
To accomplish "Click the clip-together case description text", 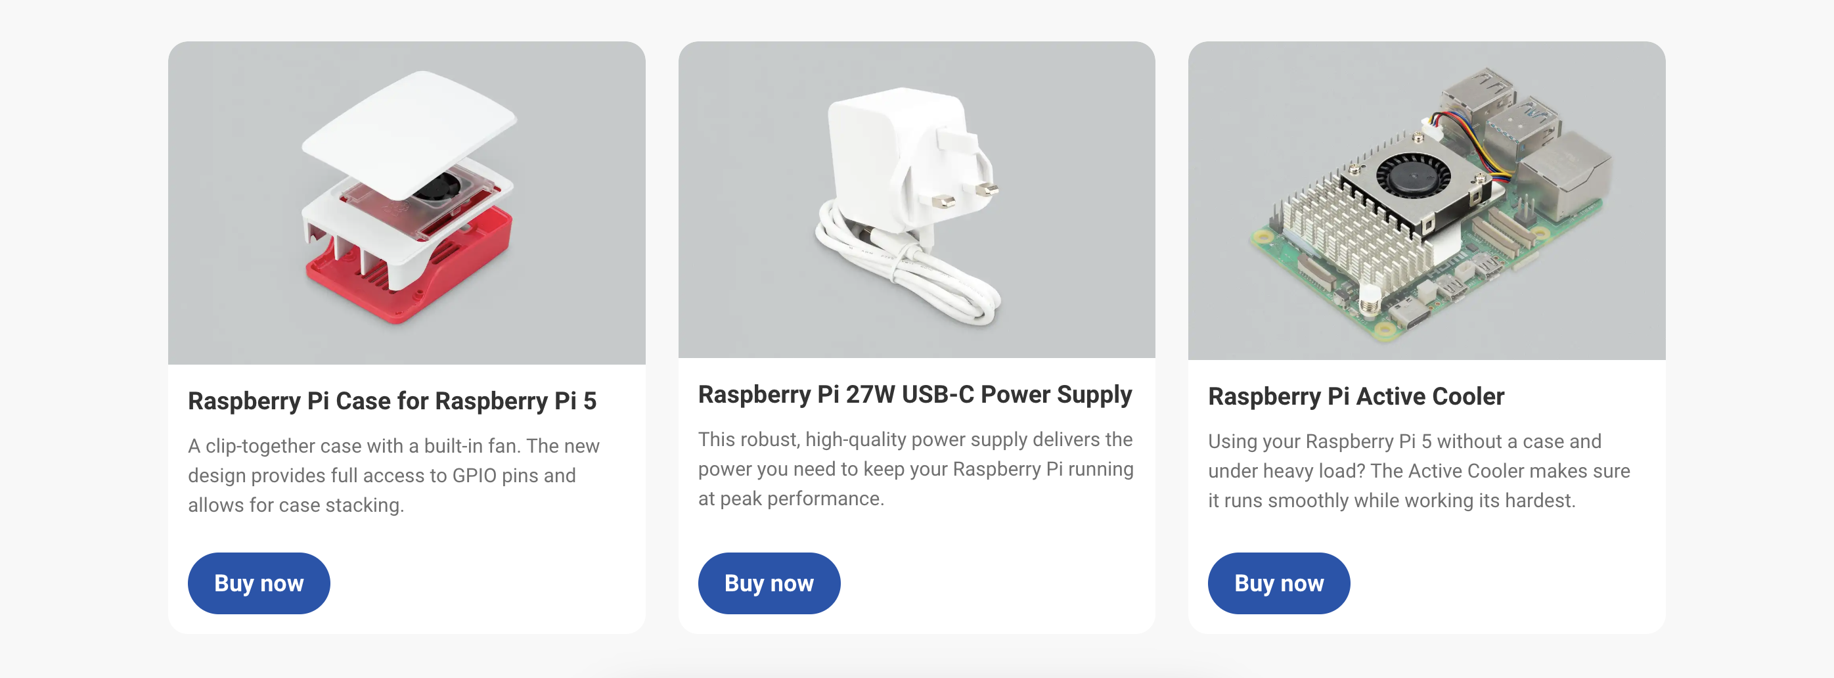I will 393,475.
